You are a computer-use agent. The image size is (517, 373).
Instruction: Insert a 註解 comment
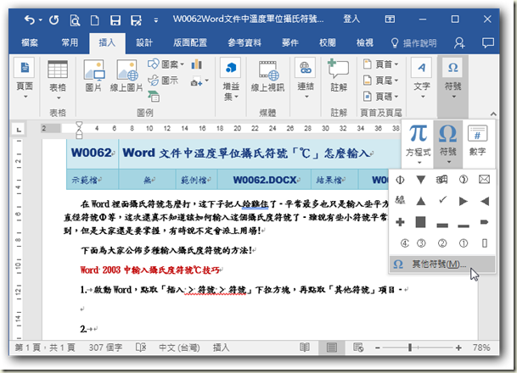coord(339,76)
